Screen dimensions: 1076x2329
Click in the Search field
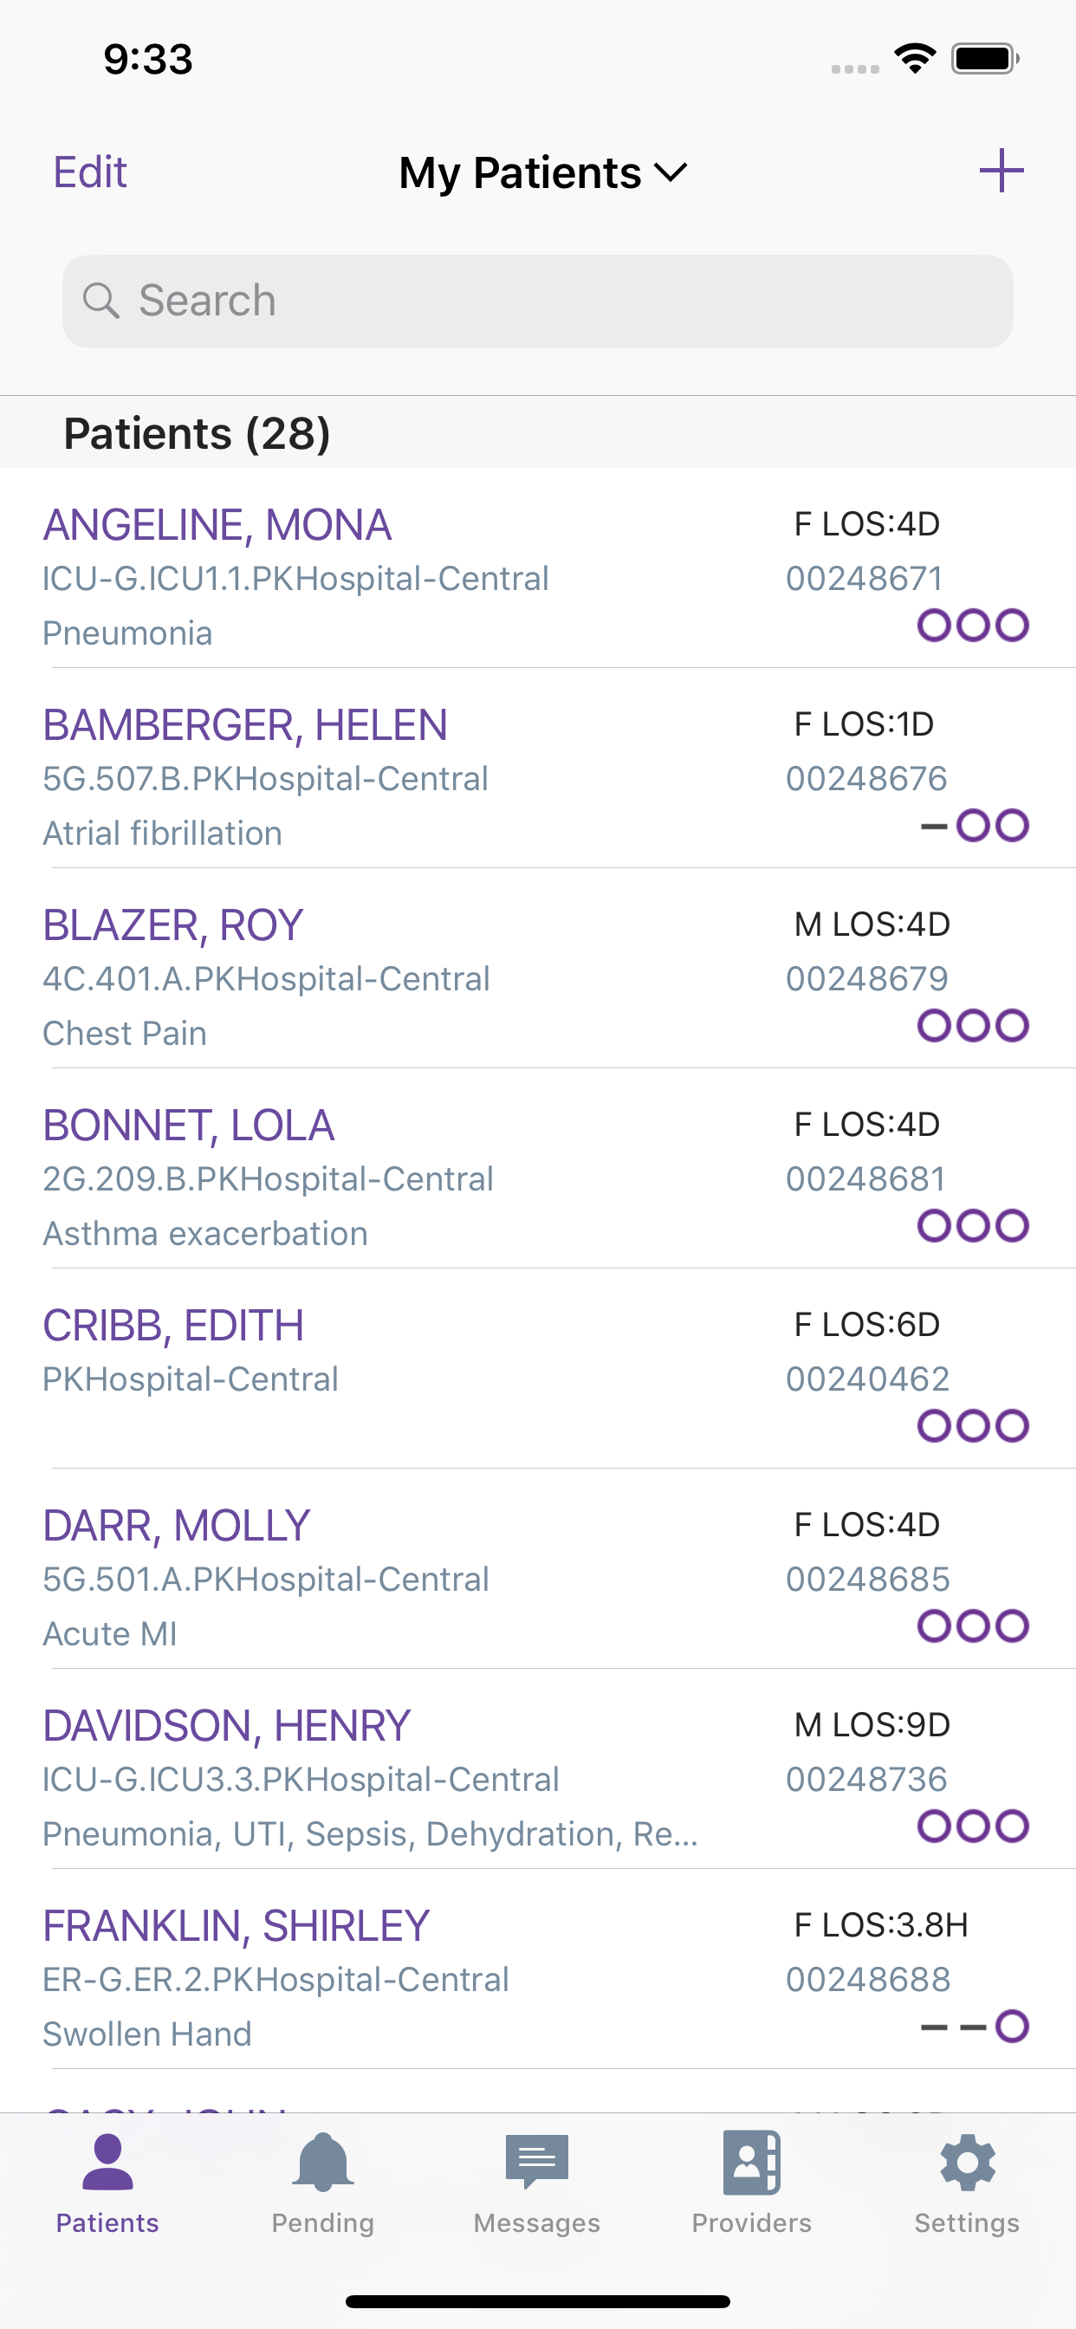tap(538, 301)
